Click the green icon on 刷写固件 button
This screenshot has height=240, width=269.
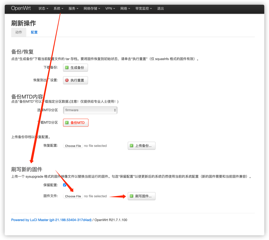(x=132, y=196)
